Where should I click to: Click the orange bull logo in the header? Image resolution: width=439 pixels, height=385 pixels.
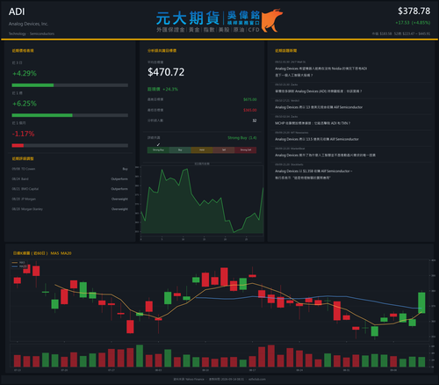[272, 20]
